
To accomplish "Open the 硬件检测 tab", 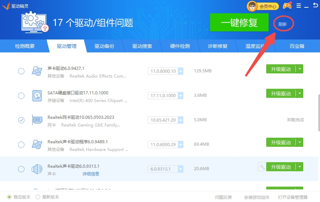I will click(x=180, y=46).
